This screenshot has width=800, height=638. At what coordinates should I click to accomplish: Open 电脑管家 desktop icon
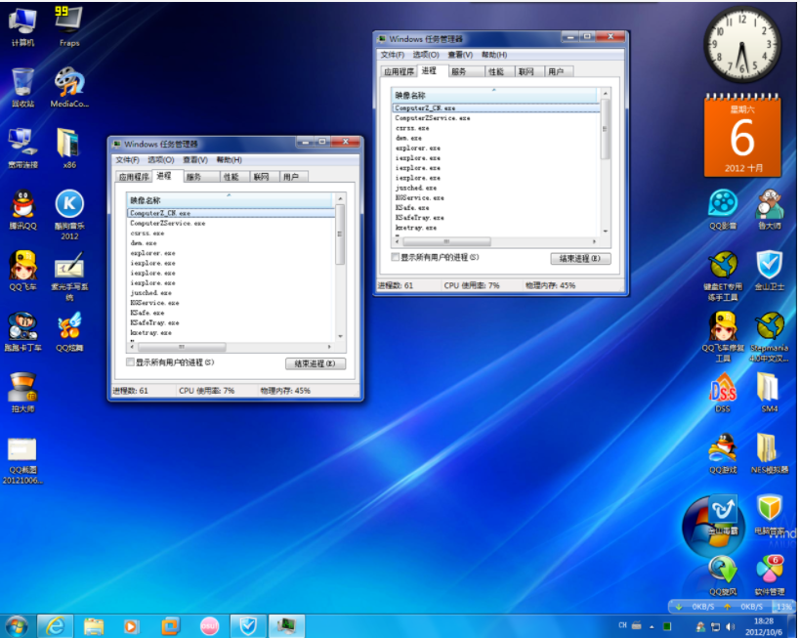770,515
